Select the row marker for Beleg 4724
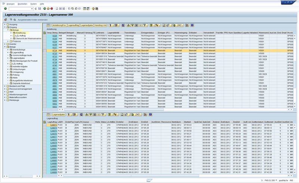Viewport: 299px width, 183px height. click(44, 50)
